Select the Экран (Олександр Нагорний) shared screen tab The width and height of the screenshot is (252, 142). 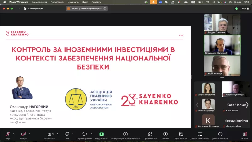point(87,9)
